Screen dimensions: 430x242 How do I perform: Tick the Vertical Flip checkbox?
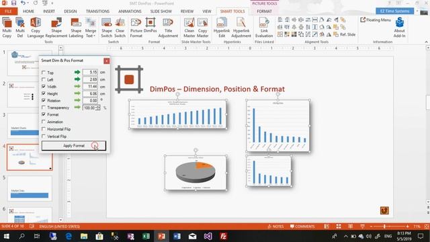43,136
